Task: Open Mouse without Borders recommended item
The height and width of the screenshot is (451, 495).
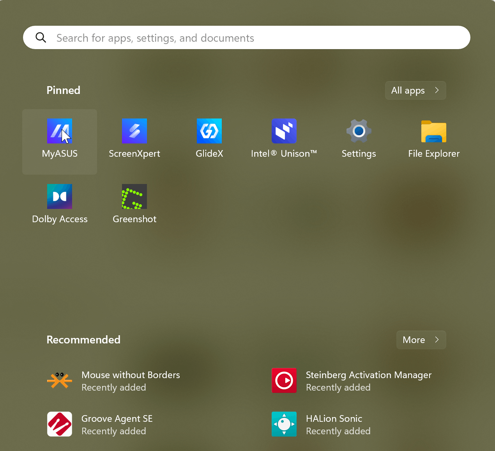Action: click(x=134, y=381)
